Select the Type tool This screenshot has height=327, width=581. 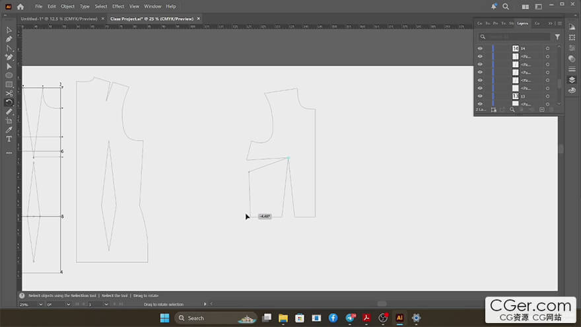(9, 139)
